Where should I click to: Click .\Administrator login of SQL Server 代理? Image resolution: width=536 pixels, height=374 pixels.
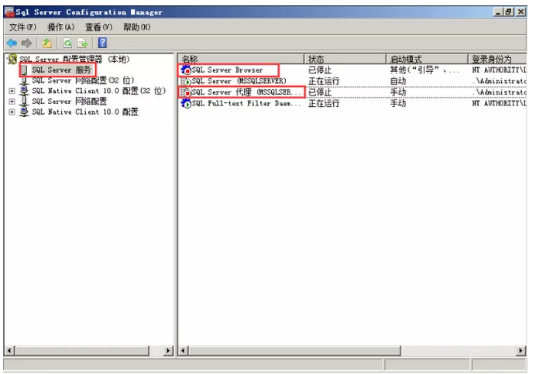point(500,92)
